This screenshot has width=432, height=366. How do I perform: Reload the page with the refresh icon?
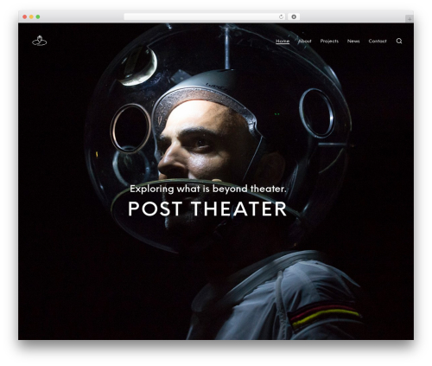(x=281, y=17)
